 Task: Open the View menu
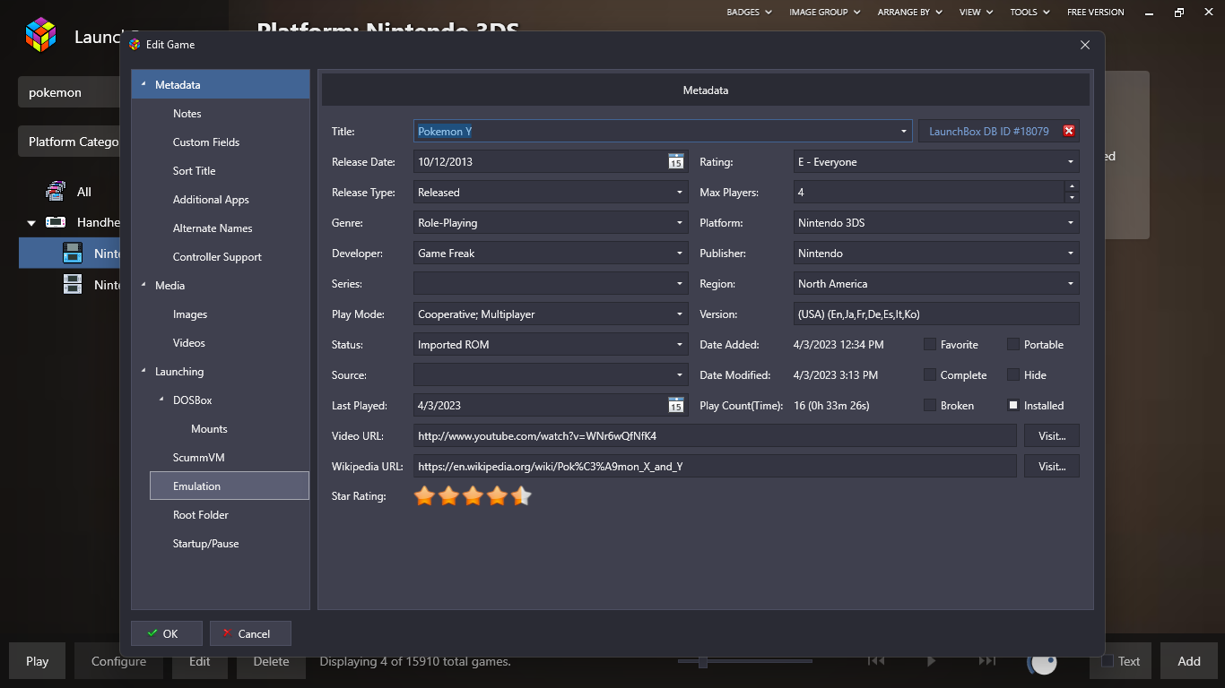pos(976,12)
